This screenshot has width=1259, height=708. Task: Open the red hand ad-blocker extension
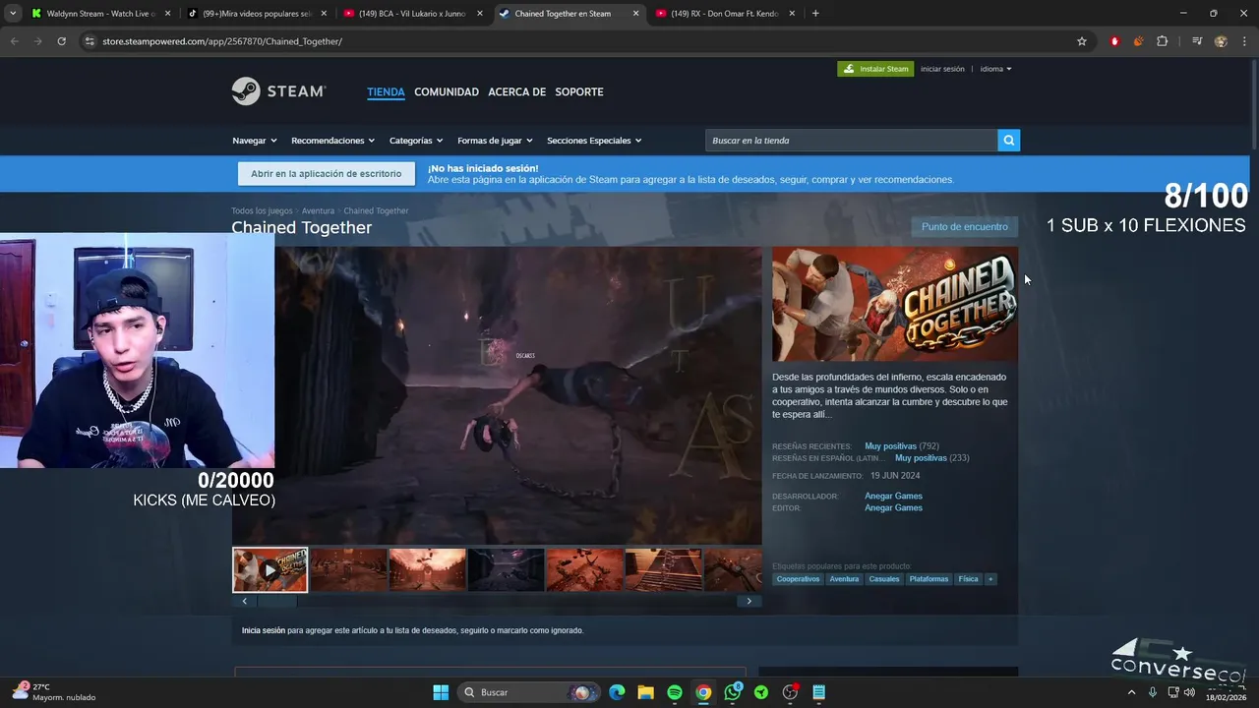(1114, 41)
